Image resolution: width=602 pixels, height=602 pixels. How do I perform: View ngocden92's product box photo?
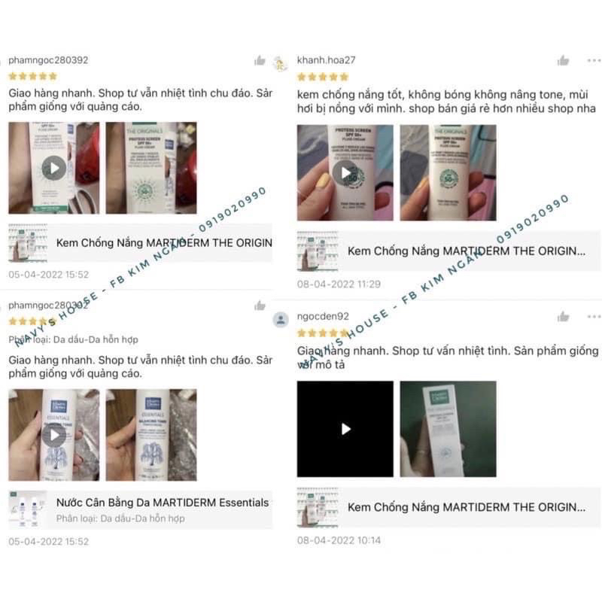tap(448, 429)
